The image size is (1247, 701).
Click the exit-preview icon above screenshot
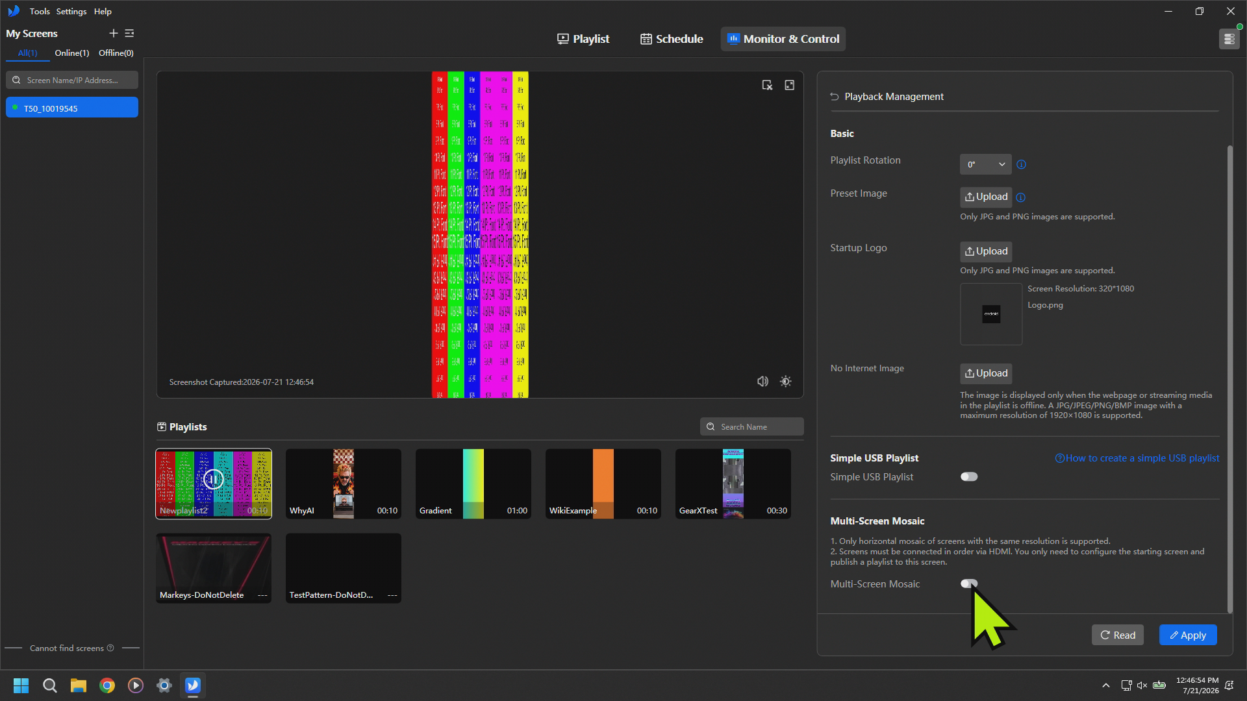pos(767,85)
